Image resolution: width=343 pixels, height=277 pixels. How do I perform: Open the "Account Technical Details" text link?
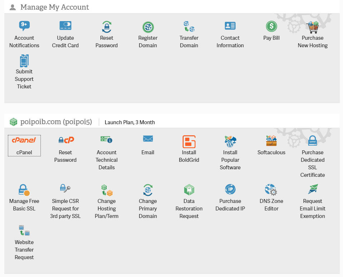(x=107, y=160)
